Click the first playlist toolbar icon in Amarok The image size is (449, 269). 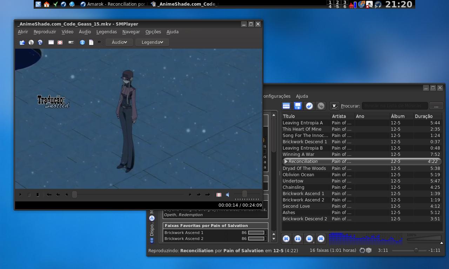(286, 106)
